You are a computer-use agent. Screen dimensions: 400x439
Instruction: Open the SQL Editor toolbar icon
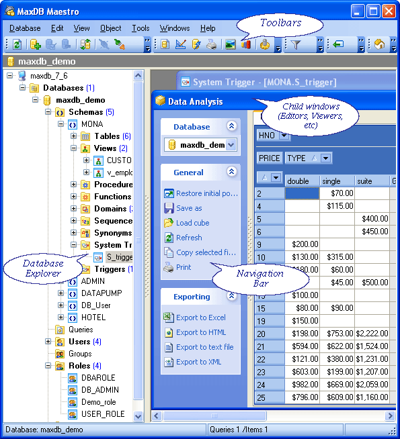[165, 44]
